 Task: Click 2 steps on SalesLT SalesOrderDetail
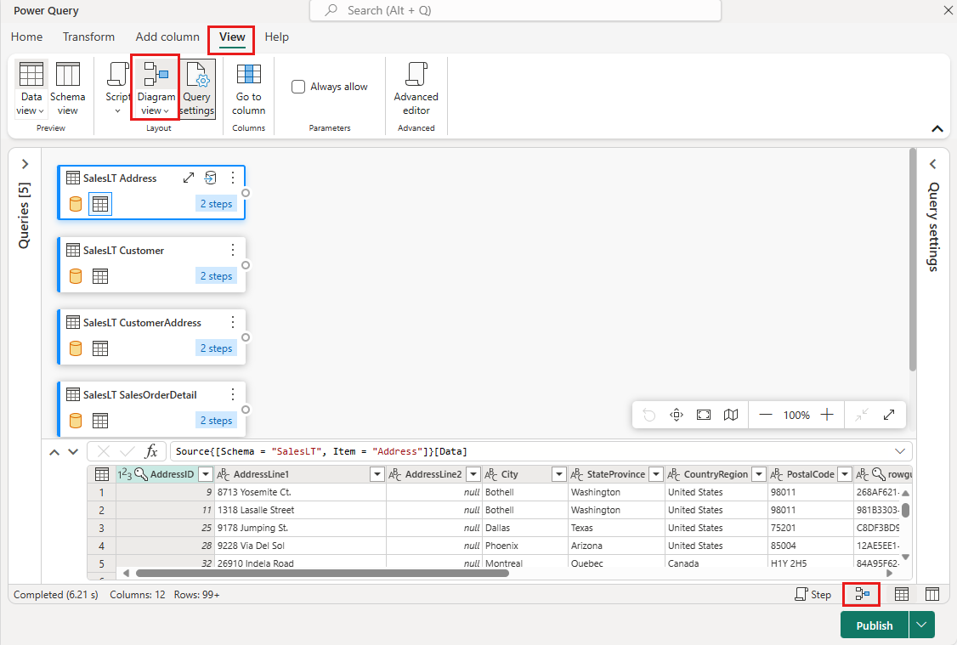216,421
